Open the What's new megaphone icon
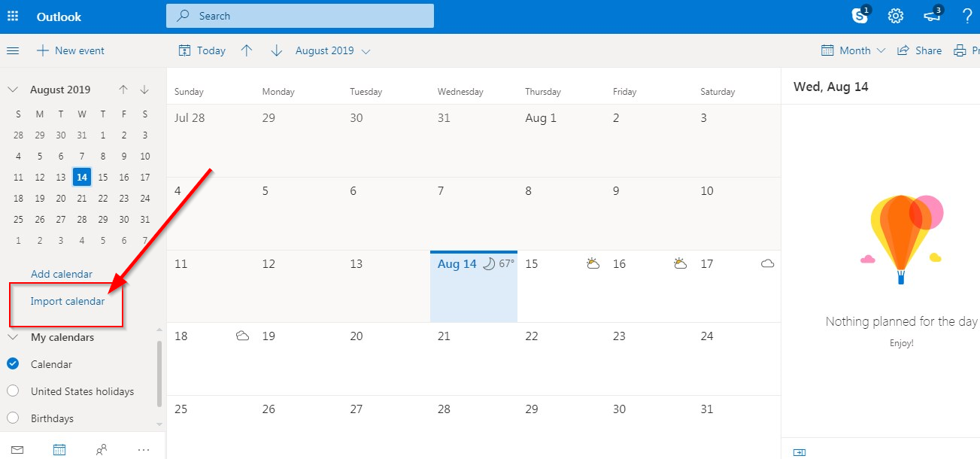The image size is (980, 459). [933, 15]
